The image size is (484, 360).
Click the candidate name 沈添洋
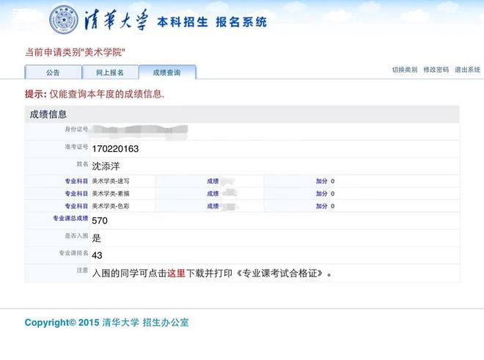pos(106,166)
